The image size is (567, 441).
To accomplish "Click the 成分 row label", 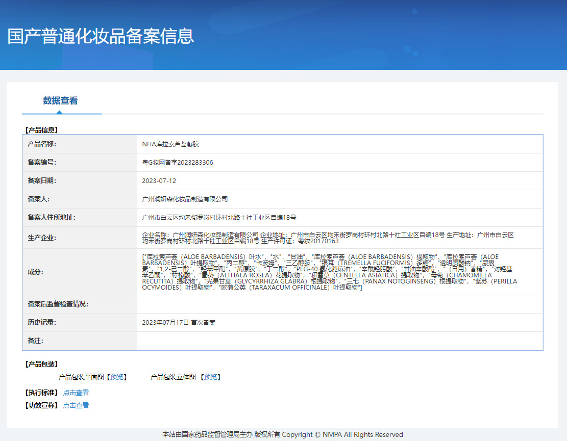I will [x=35, y=272].
